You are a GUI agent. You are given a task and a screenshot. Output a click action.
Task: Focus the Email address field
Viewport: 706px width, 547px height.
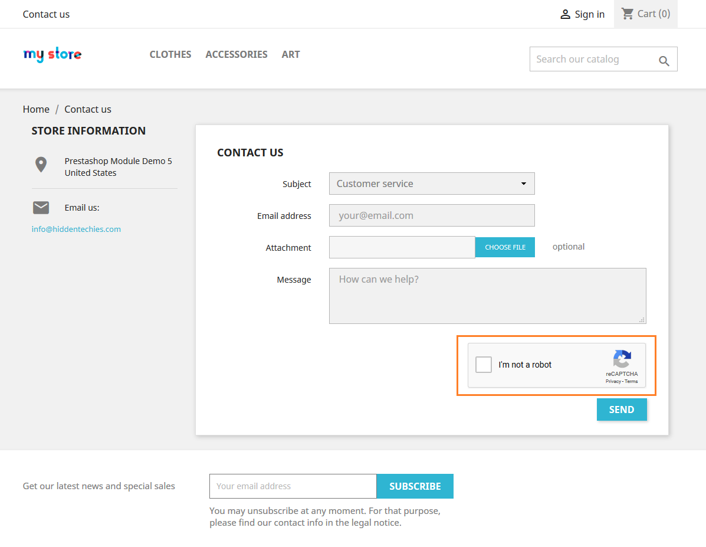pyautogui.click(x=432, y=215)
